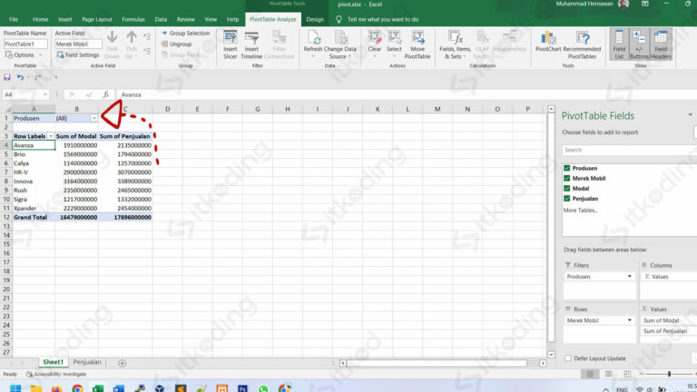Click the Insert Function fx icon
This screenshot has width=697, height=392.
click(x=106, y=94)
